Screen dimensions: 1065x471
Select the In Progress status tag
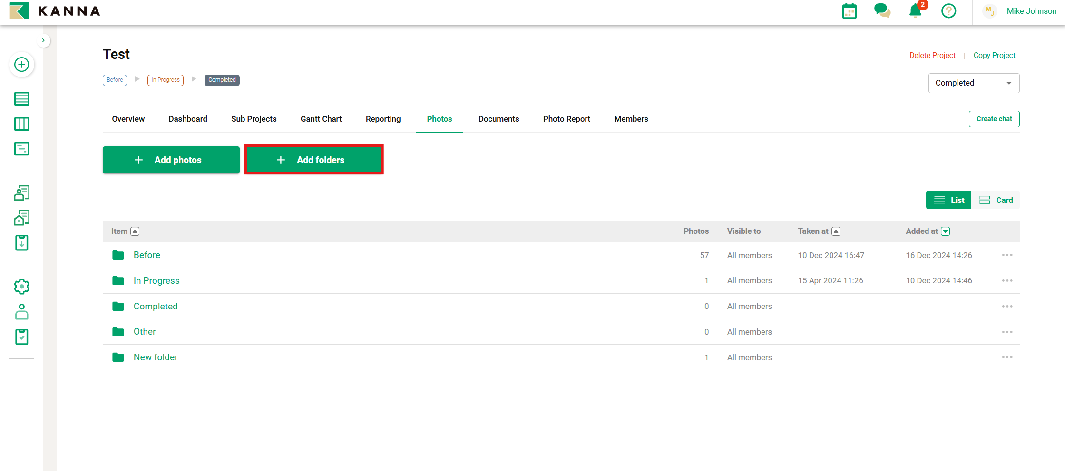coord(165,80)
